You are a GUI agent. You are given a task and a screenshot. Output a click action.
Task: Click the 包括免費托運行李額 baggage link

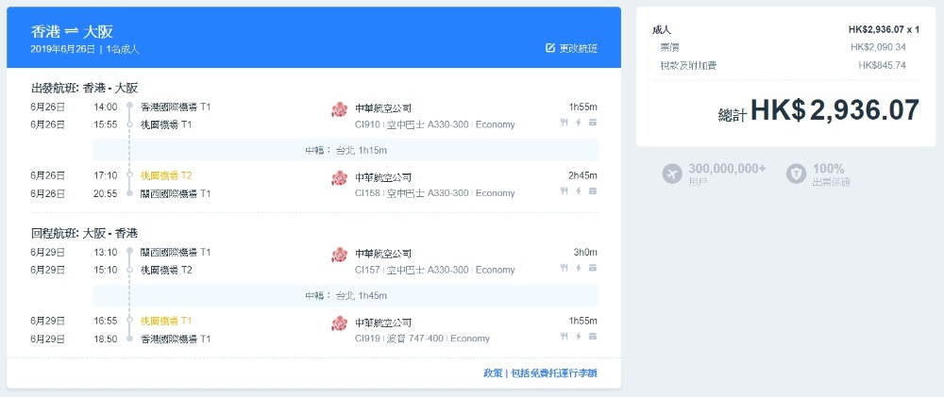point(554,372)
